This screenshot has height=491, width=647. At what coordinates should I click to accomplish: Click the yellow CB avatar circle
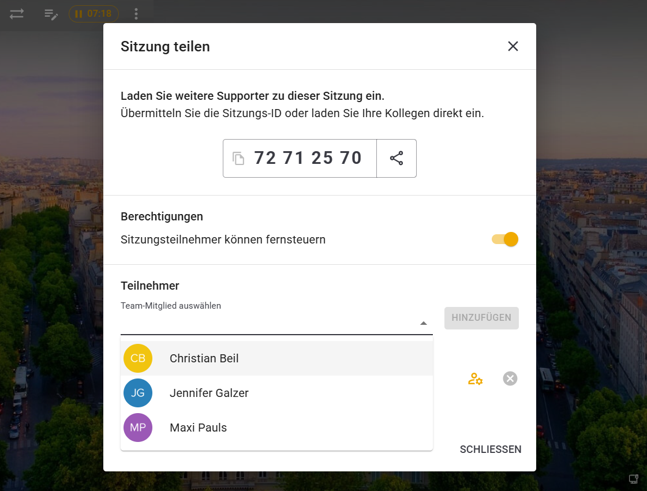[138, 358]
